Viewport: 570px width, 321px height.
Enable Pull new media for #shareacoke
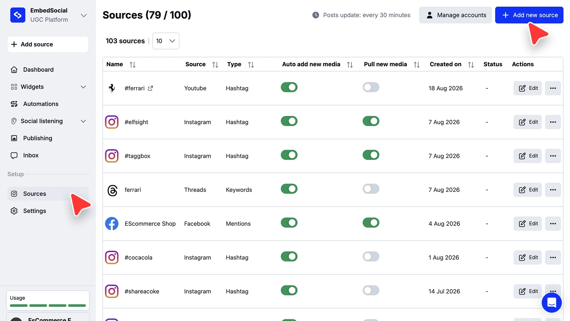tap(371, 290)
